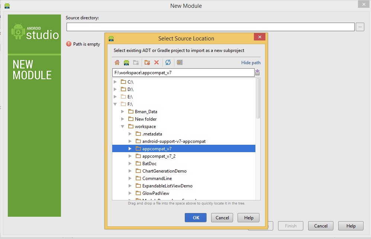Select the CommandLine folder row
371x239 pixels.
[x=184, y=178]
